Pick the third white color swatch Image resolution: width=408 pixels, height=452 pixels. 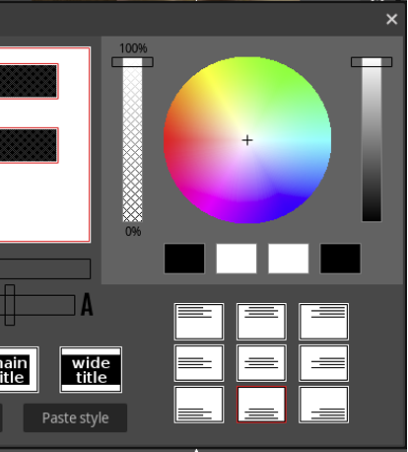pyautogui.click(x=289, y=259)
